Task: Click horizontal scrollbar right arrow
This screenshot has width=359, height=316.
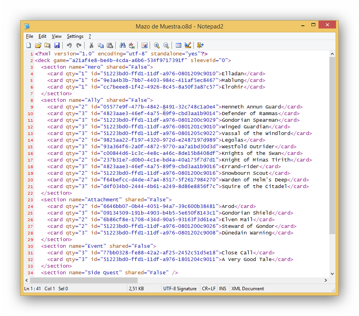Action: (326, 280)
